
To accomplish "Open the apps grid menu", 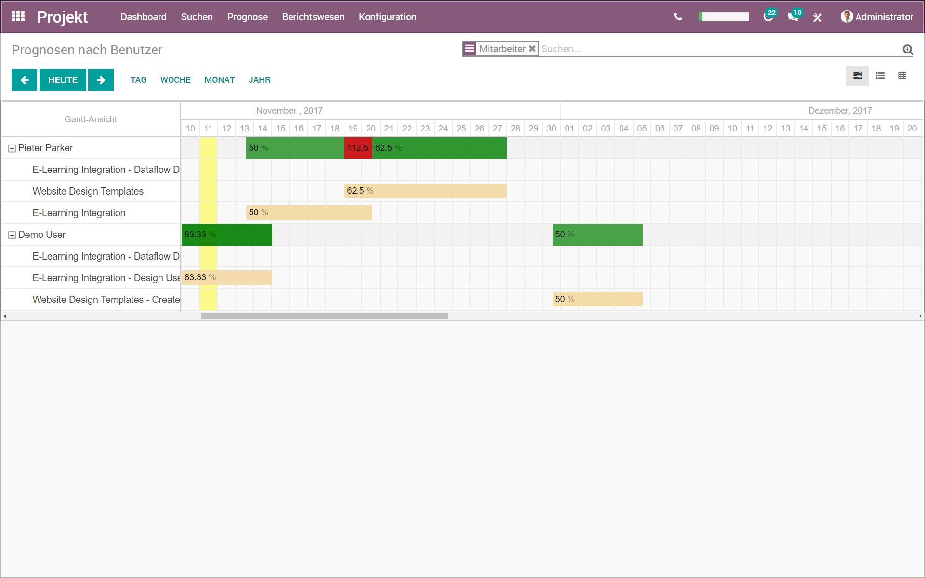I will pyautogui.click(x=18, y=16).
